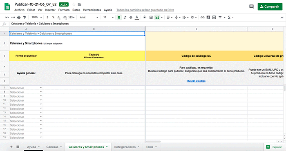Switch to the Tenis sheet tab

[x=152, y=147]
